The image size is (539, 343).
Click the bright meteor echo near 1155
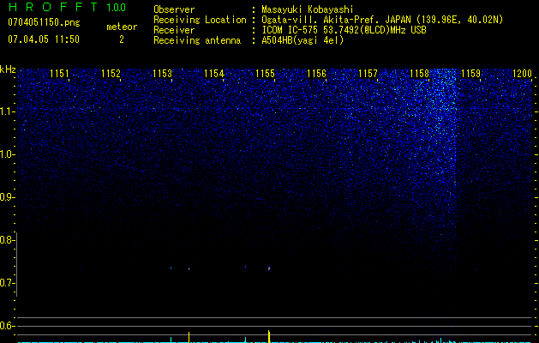pos(269,268)
